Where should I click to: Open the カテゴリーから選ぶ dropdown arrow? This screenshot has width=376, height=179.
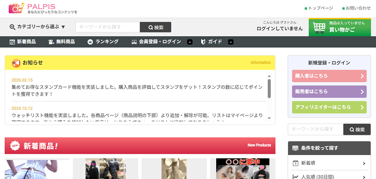63,27
